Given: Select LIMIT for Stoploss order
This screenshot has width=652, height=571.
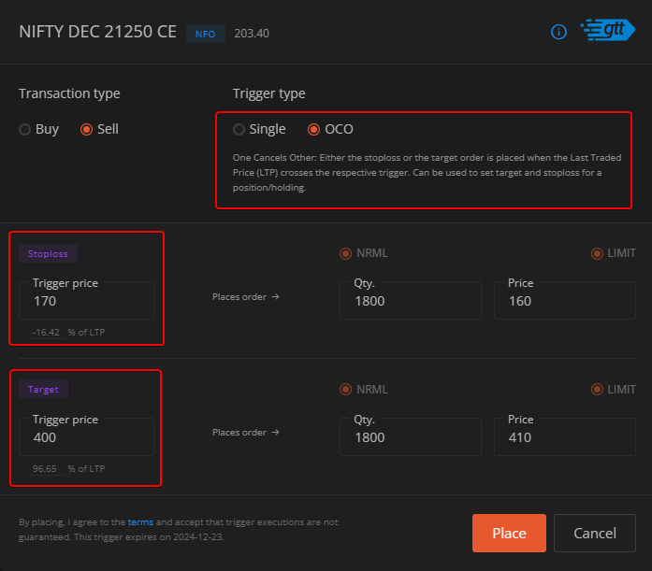Looking at the screenshot, I should [x=614, y=253].
